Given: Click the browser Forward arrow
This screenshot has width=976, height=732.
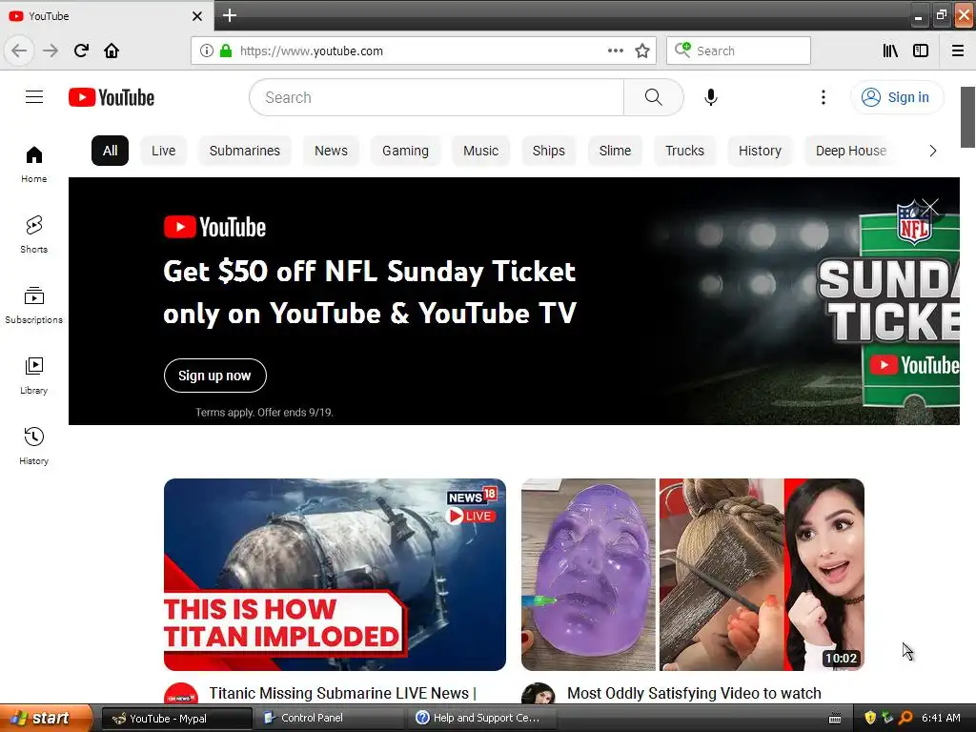Looking at the screenshot, I should (51, 51).
